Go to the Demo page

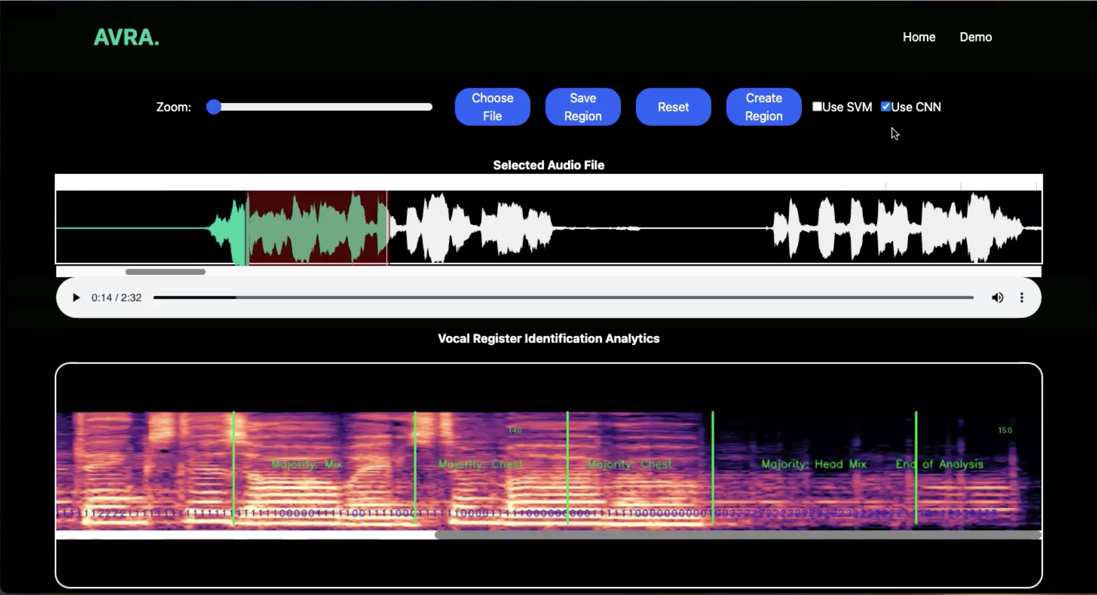[x=975, y=37]
